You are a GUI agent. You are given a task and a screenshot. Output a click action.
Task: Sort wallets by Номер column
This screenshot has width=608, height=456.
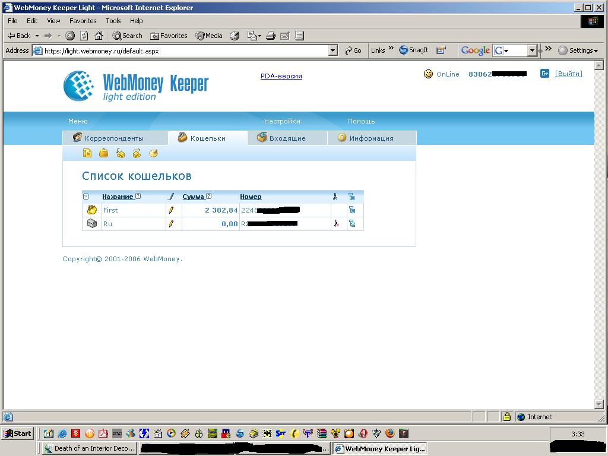point(251,197)
